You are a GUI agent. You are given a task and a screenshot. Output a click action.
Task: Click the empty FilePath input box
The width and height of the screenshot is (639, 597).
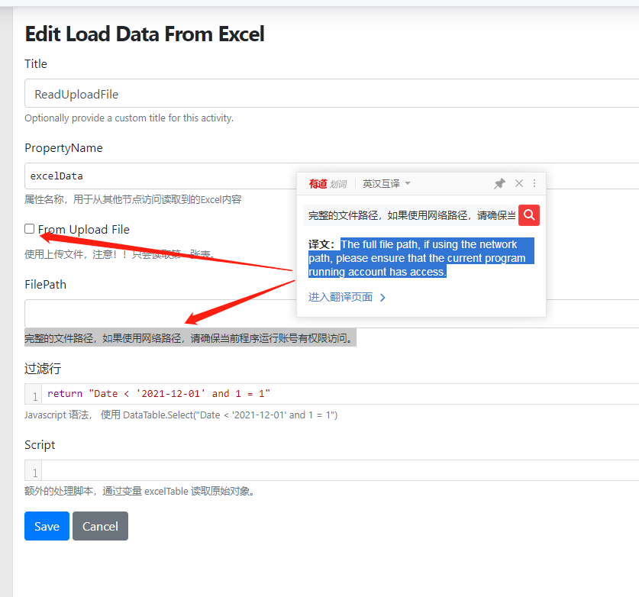point(153,313)
